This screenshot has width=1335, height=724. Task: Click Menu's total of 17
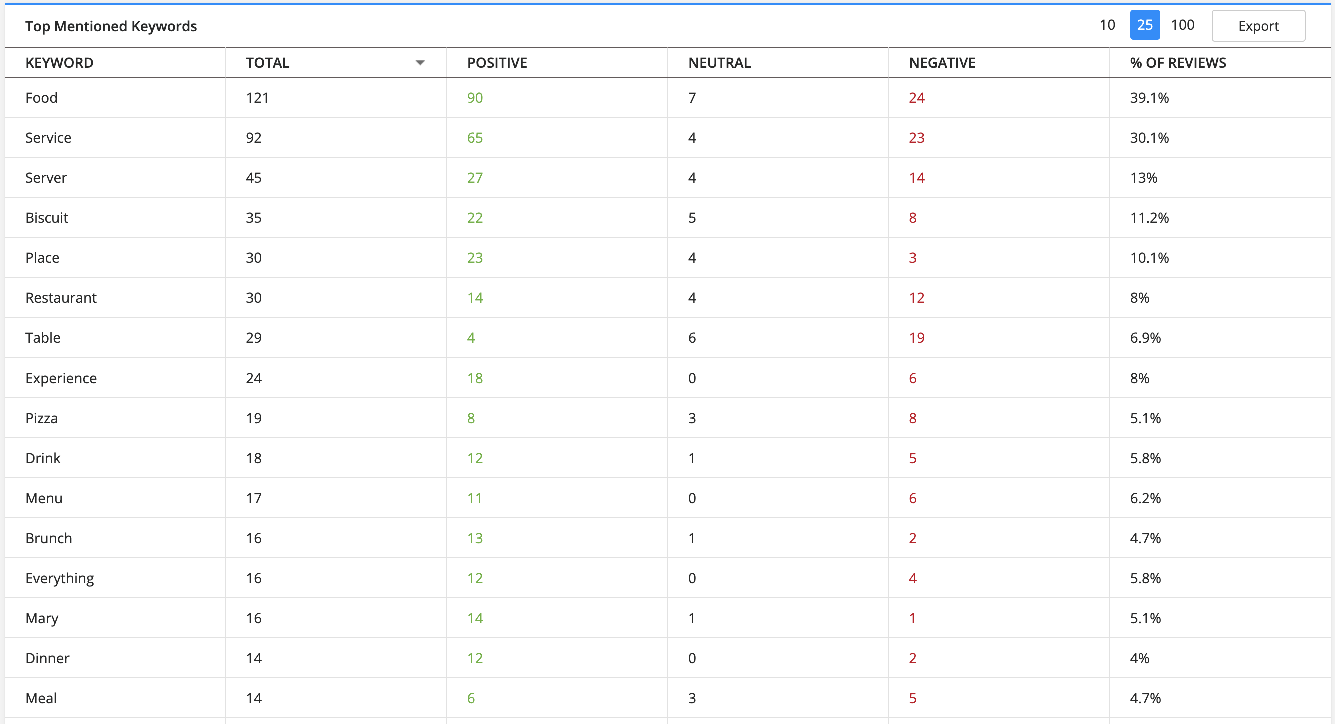pos(253,498)
